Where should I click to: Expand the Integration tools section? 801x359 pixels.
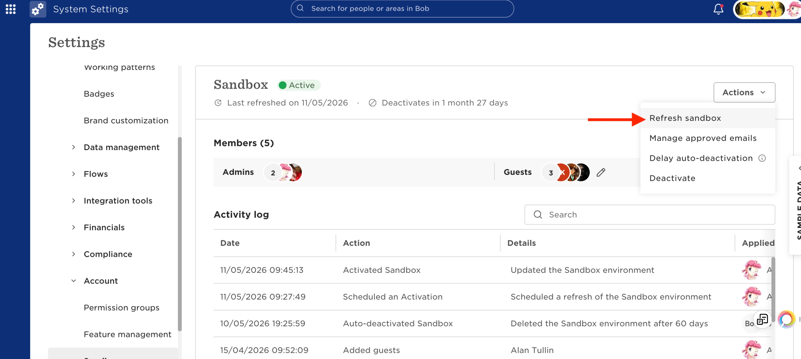(x=73, y=200)
